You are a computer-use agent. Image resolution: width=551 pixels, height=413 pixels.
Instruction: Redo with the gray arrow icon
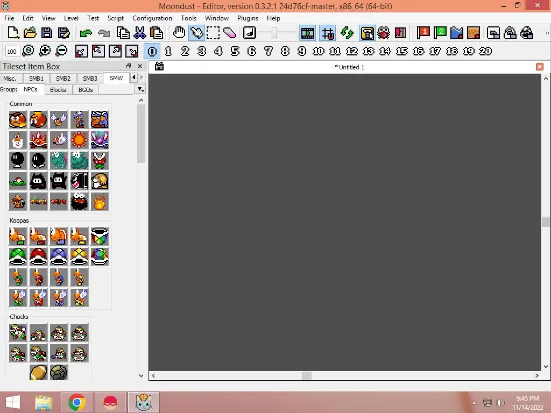coord(104,33)
